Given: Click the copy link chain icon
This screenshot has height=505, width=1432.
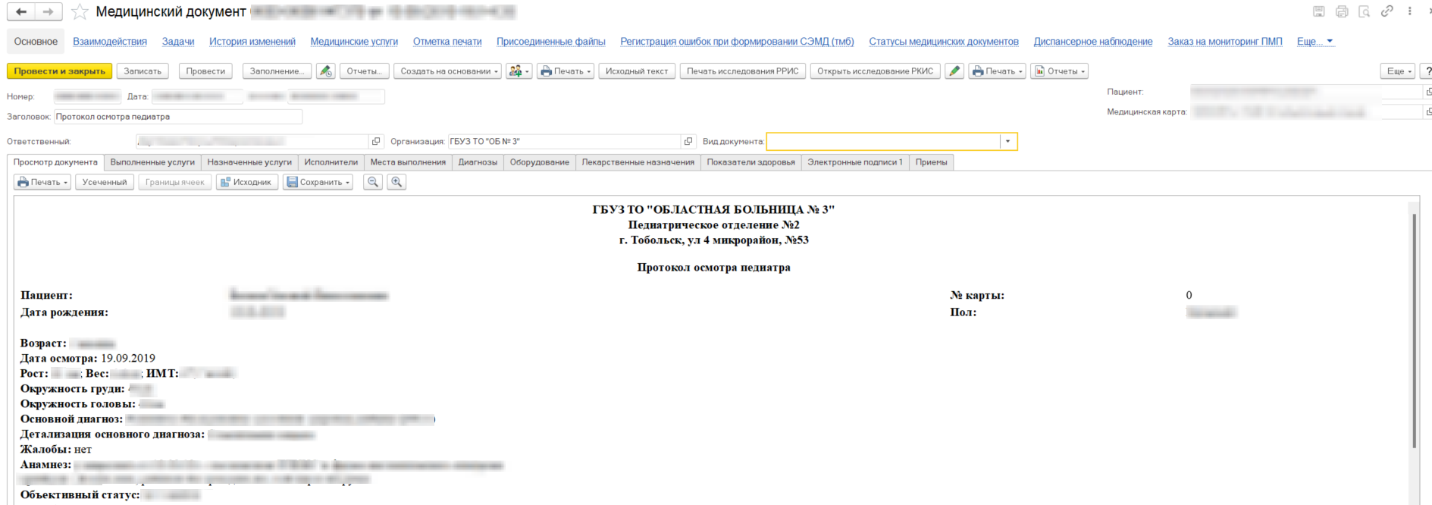Looking at the screenshot, I should [x=1387, y=11].
